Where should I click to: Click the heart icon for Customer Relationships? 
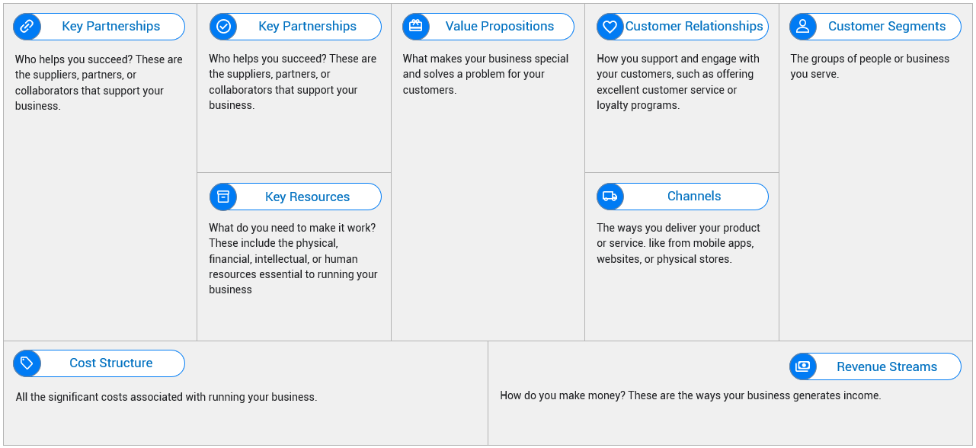(x=610, y=27)
